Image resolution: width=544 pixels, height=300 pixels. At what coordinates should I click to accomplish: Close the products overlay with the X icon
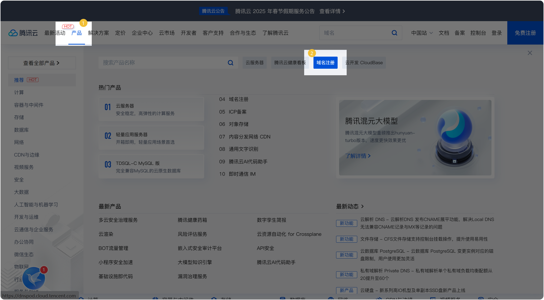point(530,53)
